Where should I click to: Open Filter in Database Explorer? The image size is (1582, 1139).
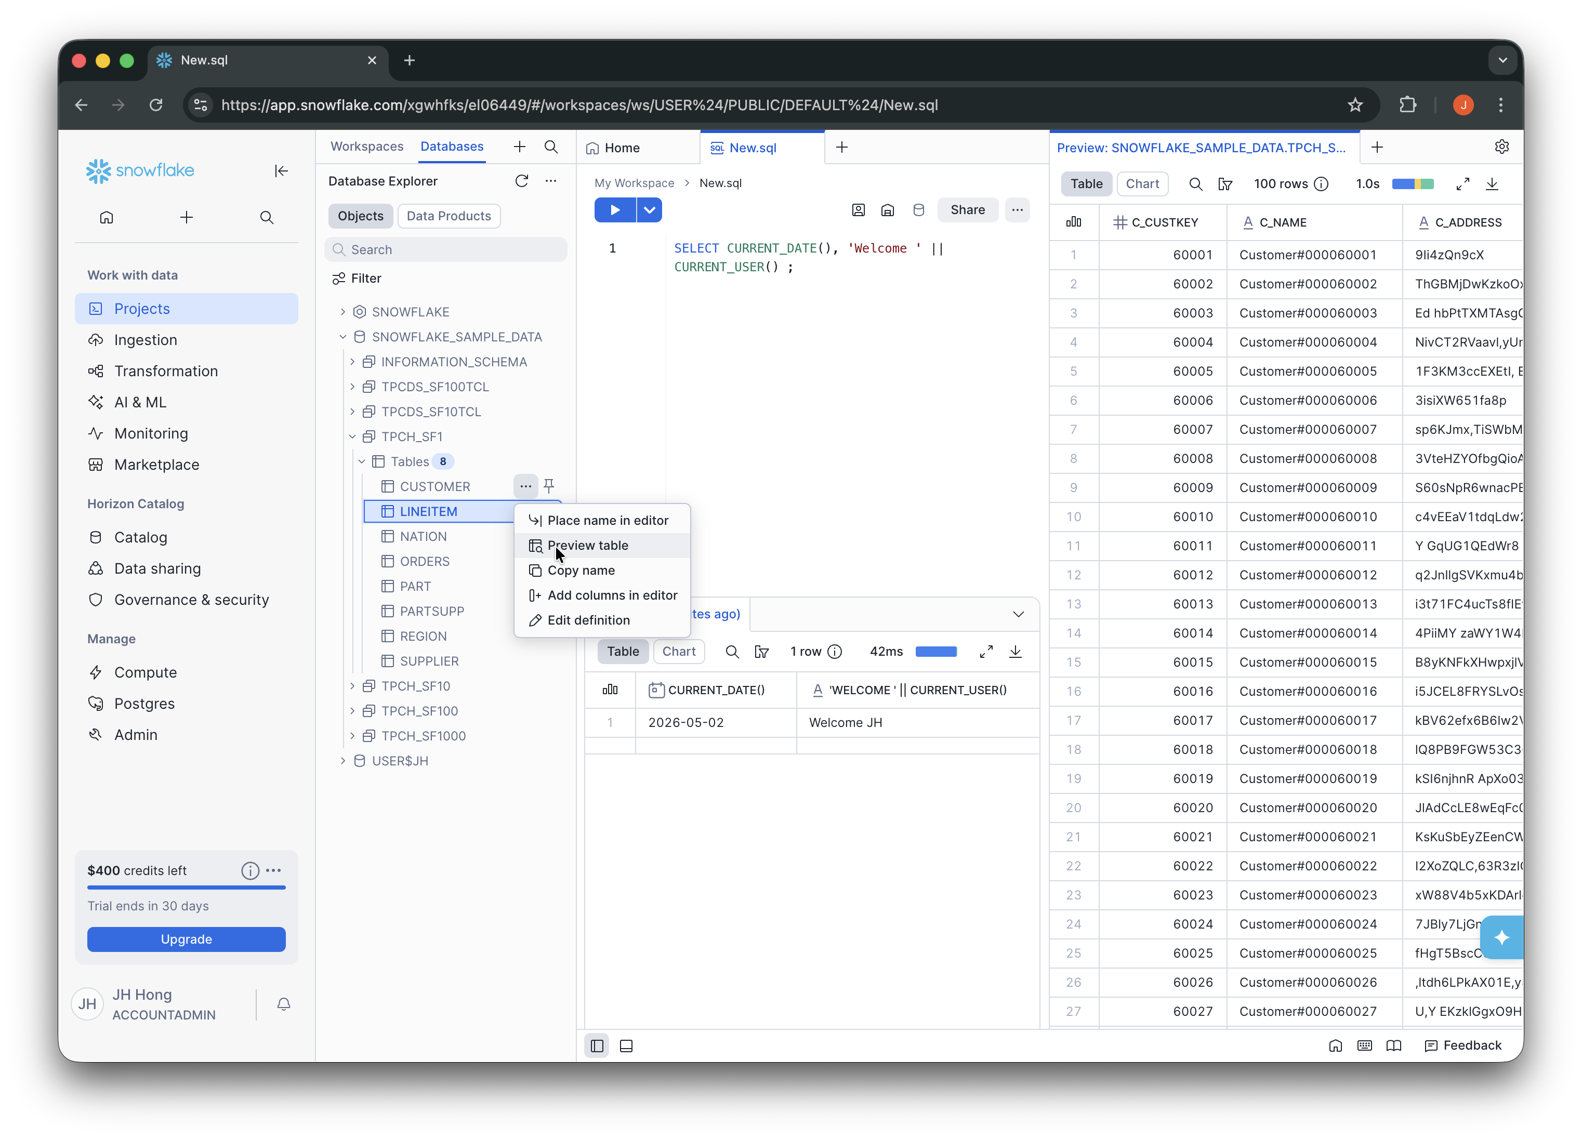357,279
